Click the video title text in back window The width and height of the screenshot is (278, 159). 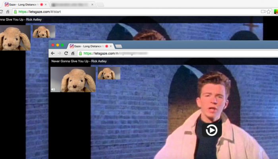tap(21, 19)
